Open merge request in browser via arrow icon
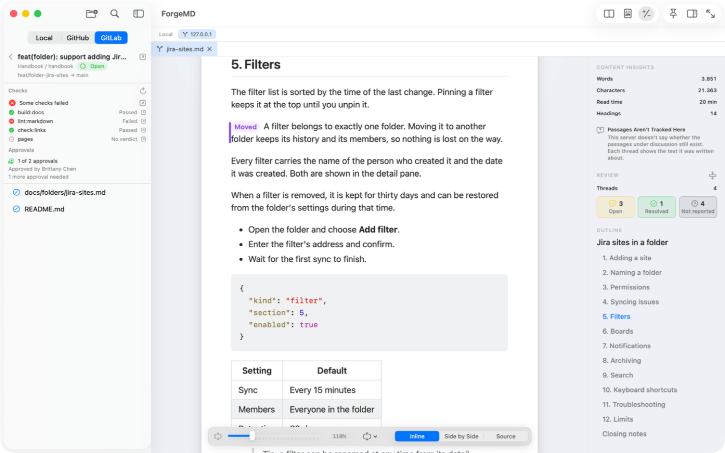The width and height of the screenshot is (725, 453). pos(142,57)
